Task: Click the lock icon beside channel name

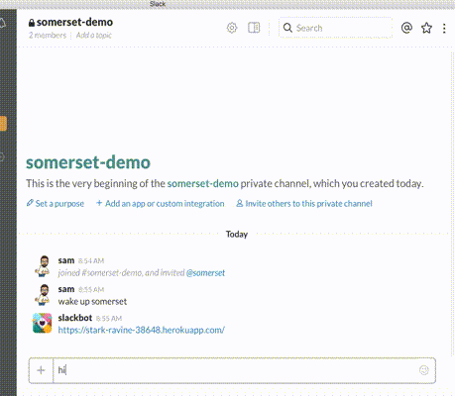Action: [x=32, y=23]
